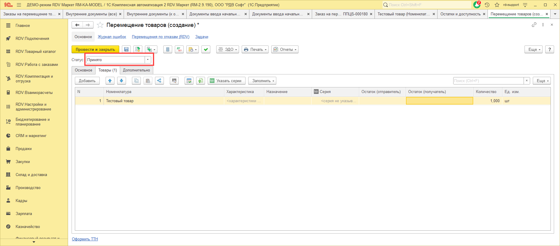Screen dimensions: 560x246
Task: Click the post document icon
Action: pyautogui.click(x=138, y=49)
